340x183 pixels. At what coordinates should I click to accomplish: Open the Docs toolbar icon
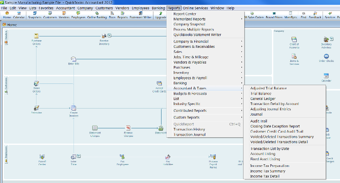112,15
